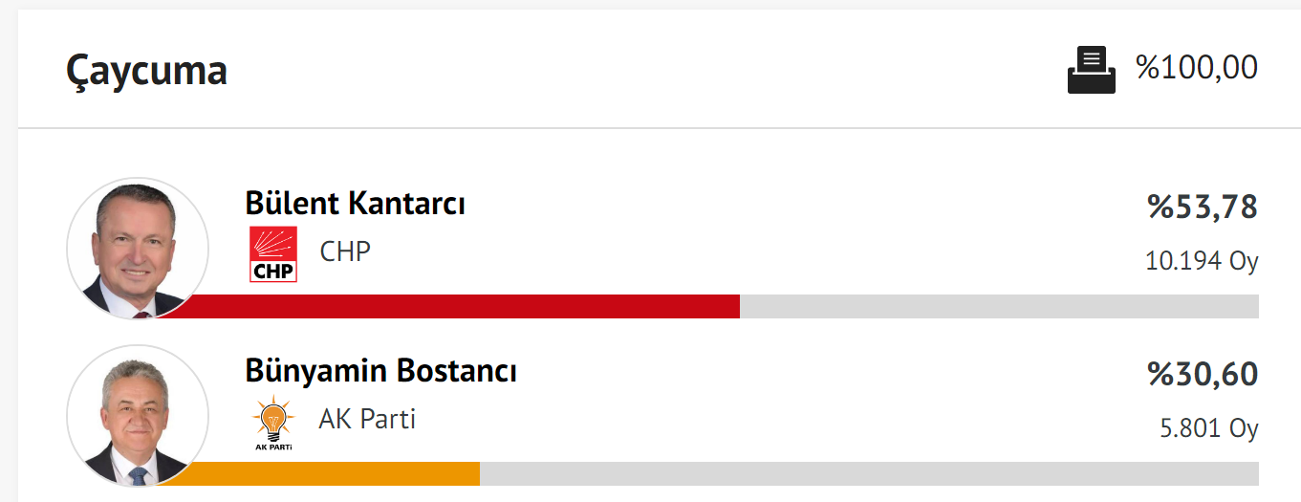Image resolution: width=1301 pixels, height=502 pixels.
Task: Click the AK Parti label text
Action: (x=367, y=419)
